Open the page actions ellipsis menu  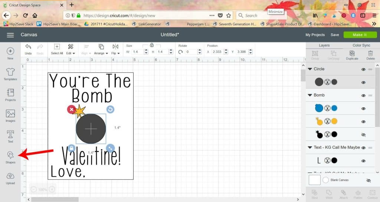pos(212,16)
